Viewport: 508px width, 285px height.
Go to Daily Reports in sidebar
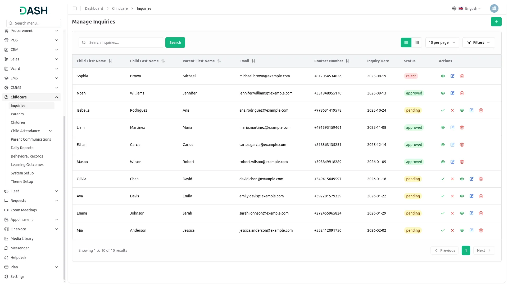[22, 148]
